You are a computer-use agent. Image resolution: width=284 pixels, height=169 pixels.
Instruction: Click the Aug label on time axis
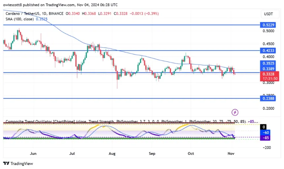pyautogui.click(x=112, y=153)
